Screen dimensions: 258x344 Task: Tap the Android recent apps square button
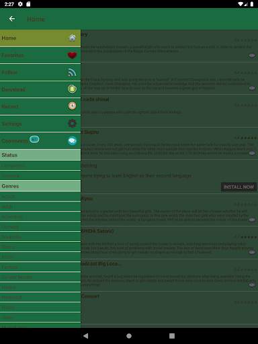tap(172, 336)
